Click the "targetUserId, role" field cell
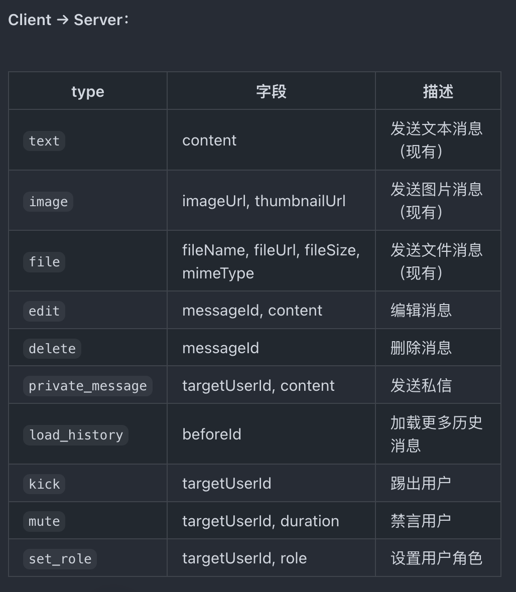 (x=244, y=558)
